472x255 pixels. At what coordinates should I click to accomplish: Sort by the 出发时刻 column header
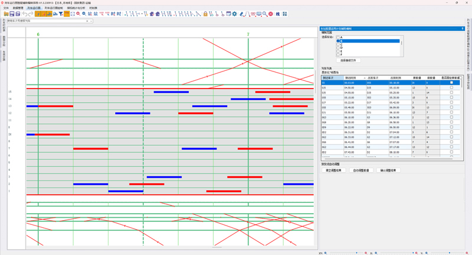[397, 77]
